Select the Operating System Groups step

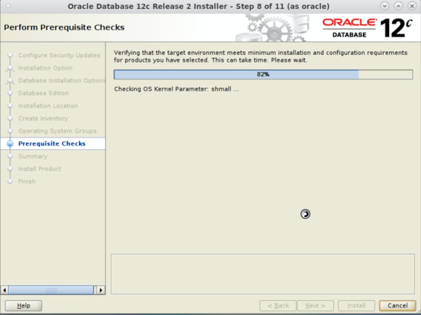click(x=57, y=131)
